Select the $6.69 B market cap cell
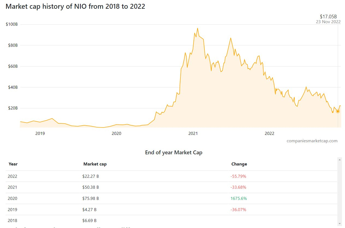Viewport: 345px width, 228px height. tap(90, 221)
